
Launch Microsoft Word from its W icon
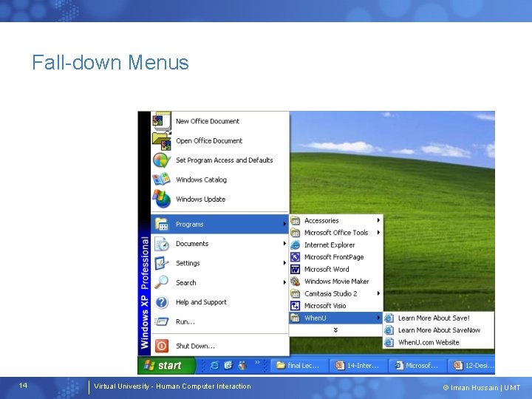295,269
